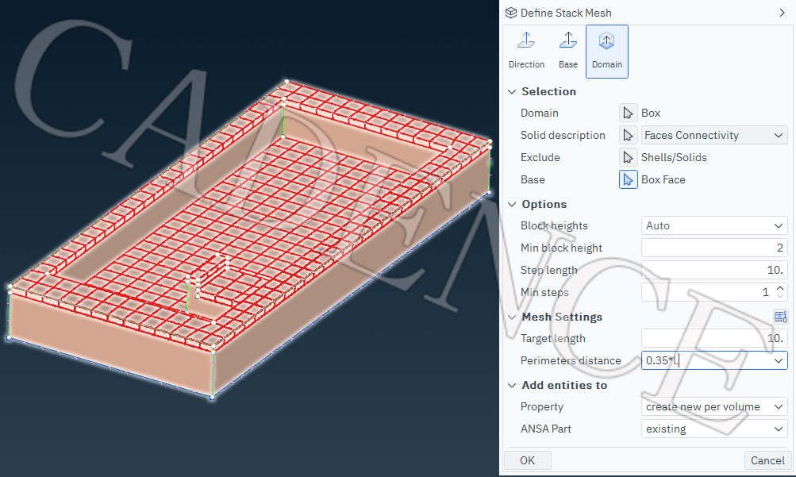Collapse the Mesh Settings section

[512, 317]
